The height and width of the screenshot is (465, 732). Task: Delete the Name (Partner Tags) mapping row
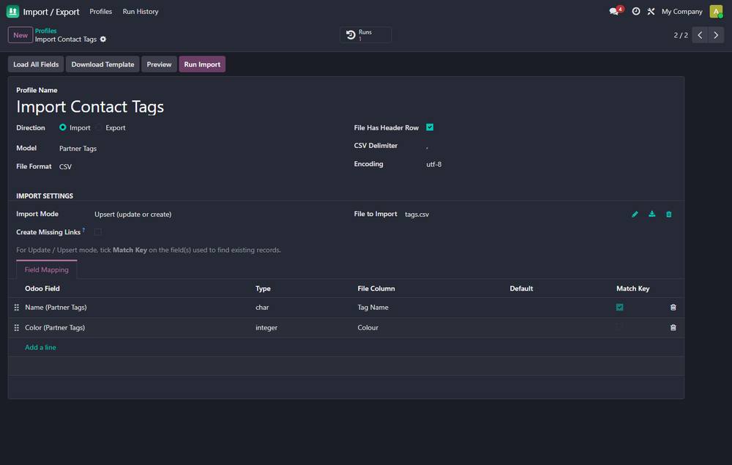coord(673,308)
